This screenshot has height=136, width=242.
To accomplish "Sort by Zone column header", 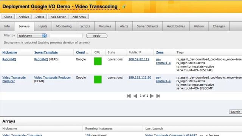I will click(160, 53).
